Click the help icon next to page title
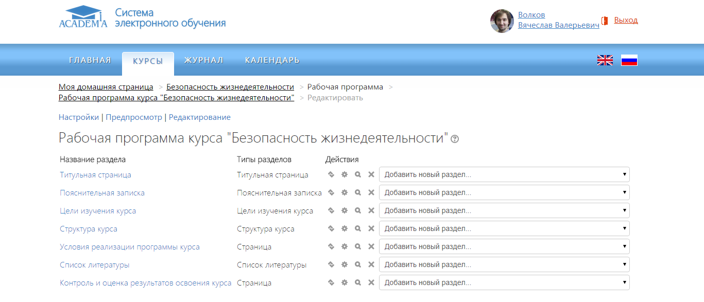The image size is (704, 302). 455,139
